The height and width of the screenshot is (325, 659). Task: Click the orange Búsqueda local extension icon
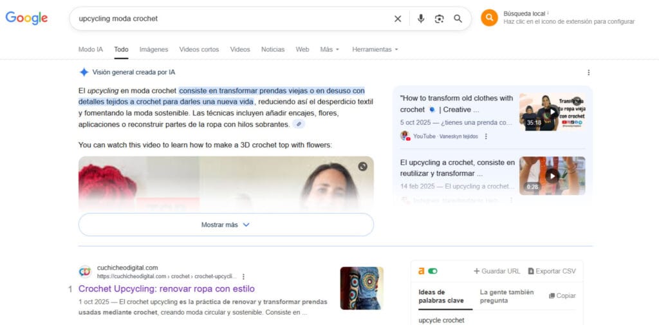489,17
